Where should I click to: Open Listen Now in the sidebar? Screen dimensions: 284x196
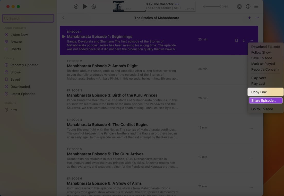pyautogui.click(x=19, y=35)
